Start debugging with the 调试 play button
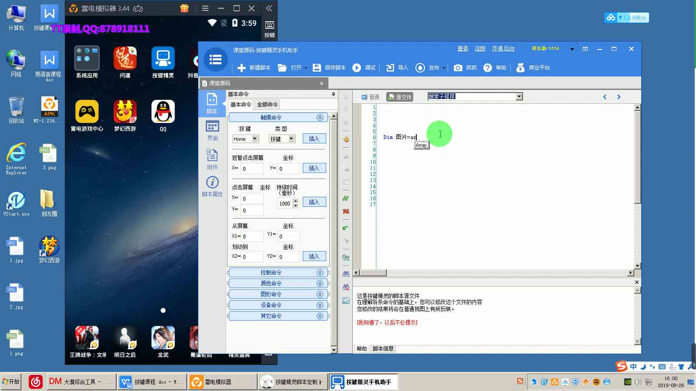 (364, 68)
